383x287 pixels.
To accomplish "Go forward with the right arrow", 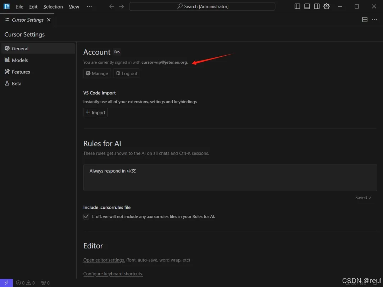I will [121, 6].
